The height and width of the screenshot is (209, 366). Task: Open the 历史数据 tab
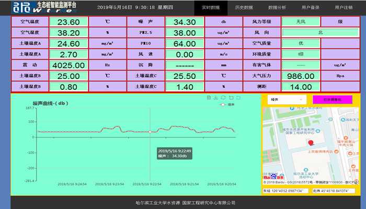click(244, 8)
